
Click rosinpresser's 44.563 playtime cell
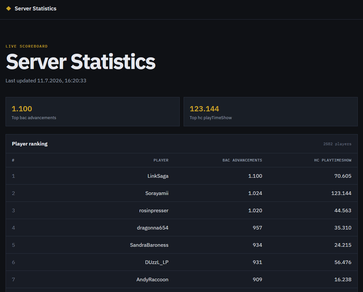[343, 210]
